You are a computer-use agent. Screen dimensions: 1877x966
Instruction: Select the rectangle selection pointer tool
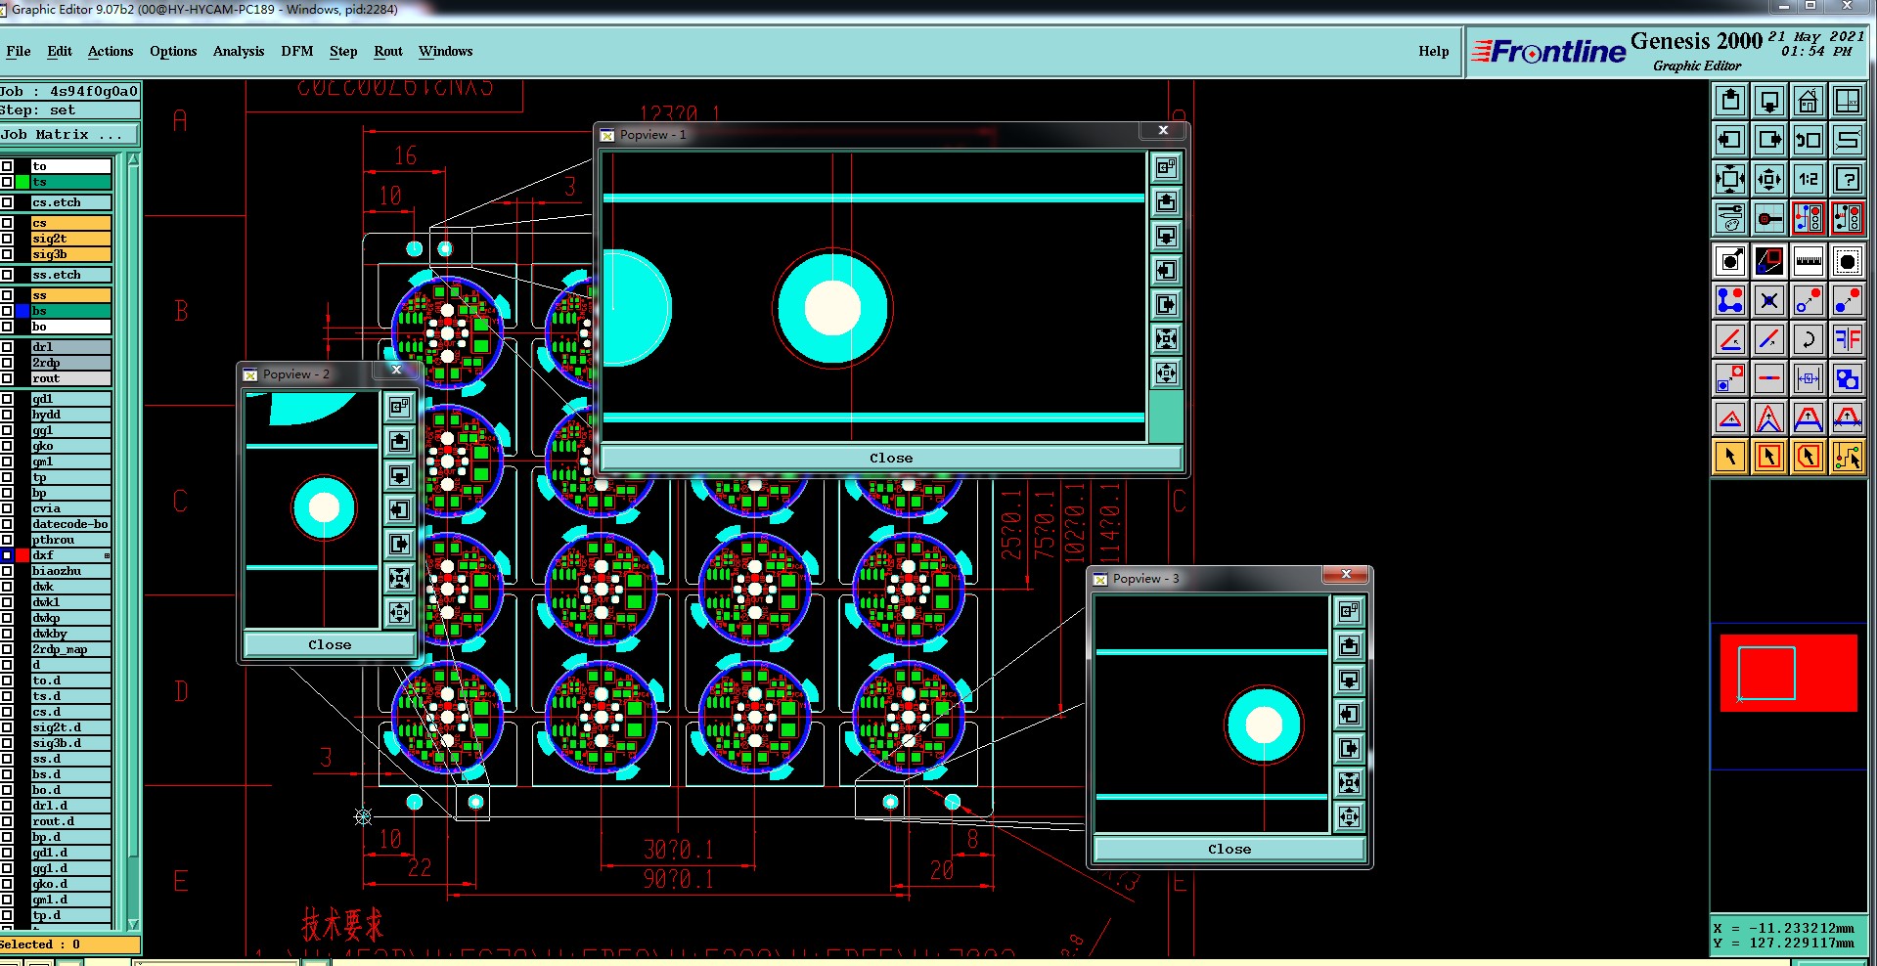(x=1768, y=457)
